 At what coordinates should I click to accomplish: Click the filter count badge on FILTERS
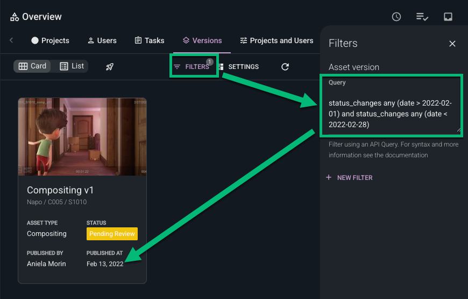point(210,61)
